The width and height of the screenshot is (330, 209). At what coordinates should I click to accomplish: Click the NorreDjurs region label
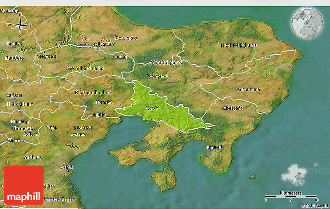[239, 45]
